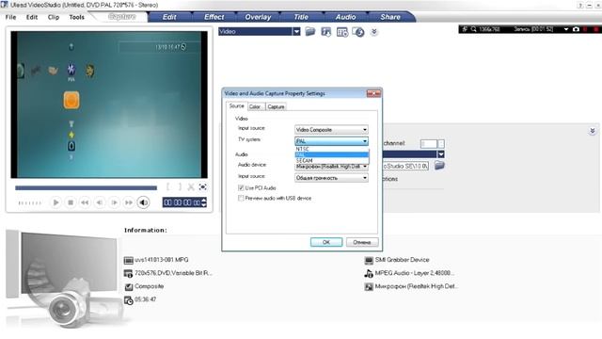Click the Composite info entry
The image size is (602, 339).
click(x=149, y=286)
